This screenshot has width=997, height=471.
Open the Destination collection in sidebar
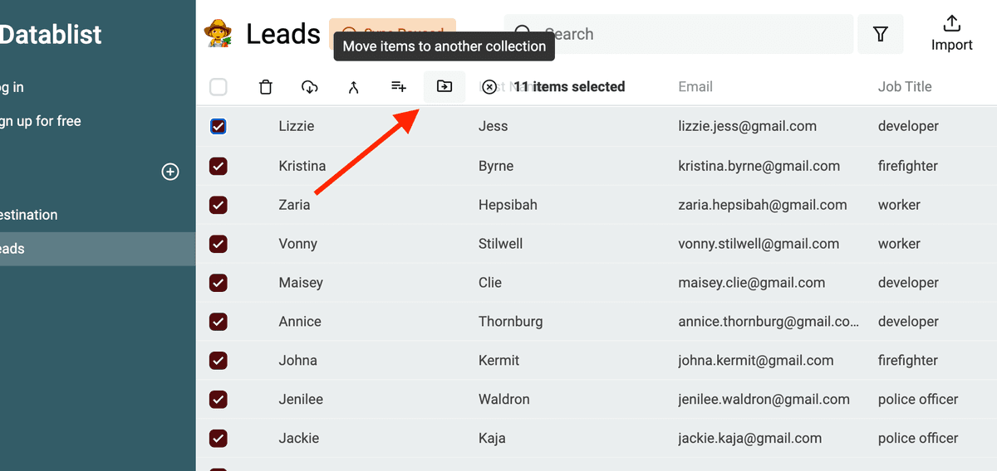click(x=98, y=215)
